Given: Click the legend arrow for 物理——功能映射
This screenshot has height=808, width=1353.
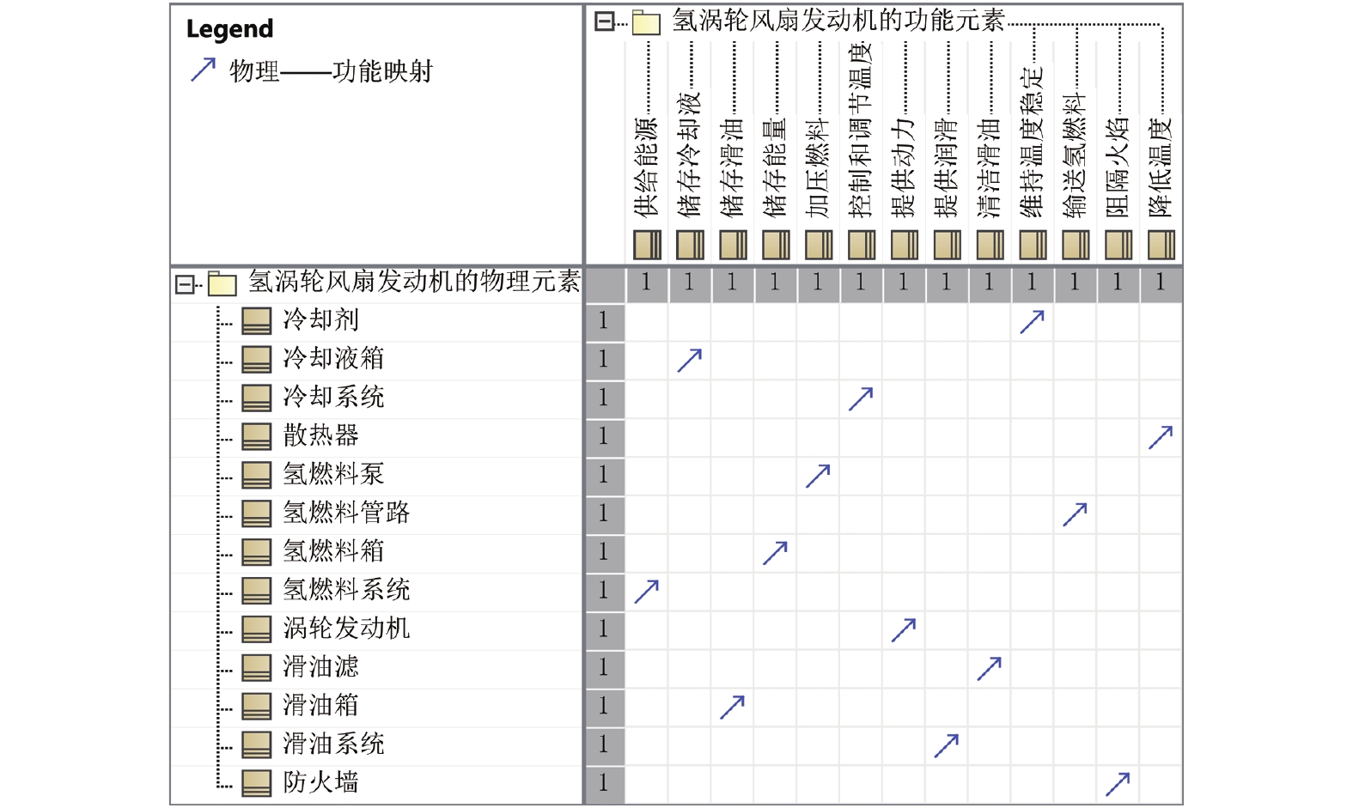Looking at the screenshot, I should pos(203,70).
